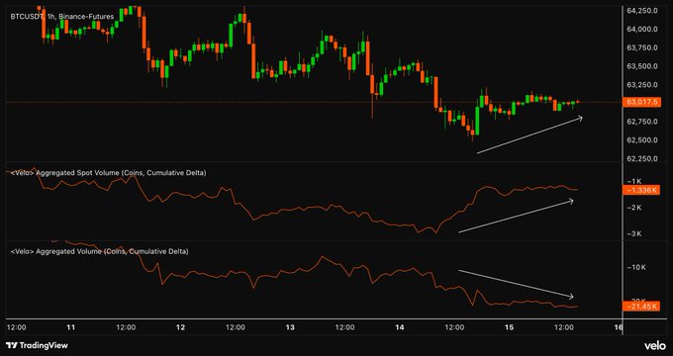
Task: Click date 12 on the time axis
Action: (x=181, y=327)
